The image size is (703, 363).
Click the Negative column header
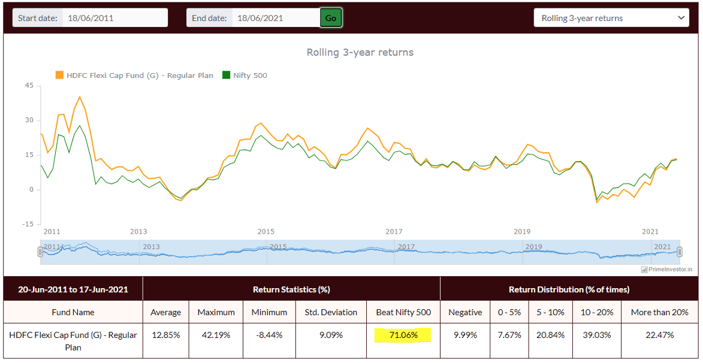pos(466,312)
